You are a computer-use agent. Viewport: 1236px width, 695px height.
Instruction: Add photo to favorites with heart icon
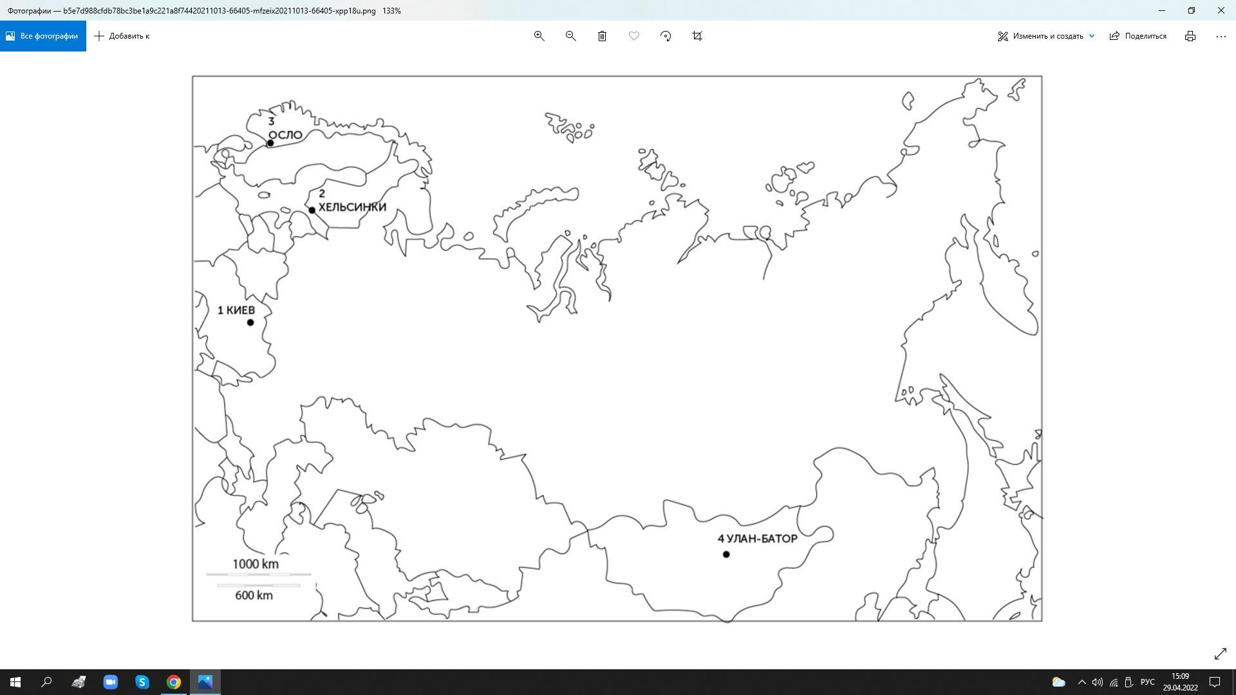pos(634,36)
